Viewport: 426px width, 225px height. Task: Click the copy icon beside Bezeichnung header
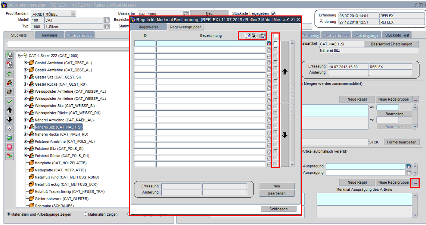(x=247, y=36)
